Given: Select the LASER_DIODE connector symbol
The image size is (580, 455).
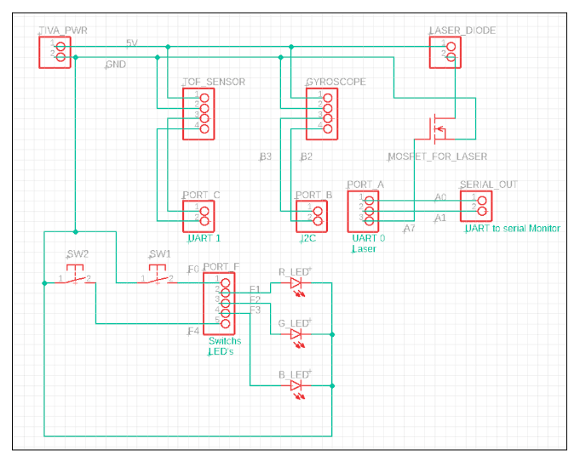Looking at the screenshot, I should (x=445, y=53).
